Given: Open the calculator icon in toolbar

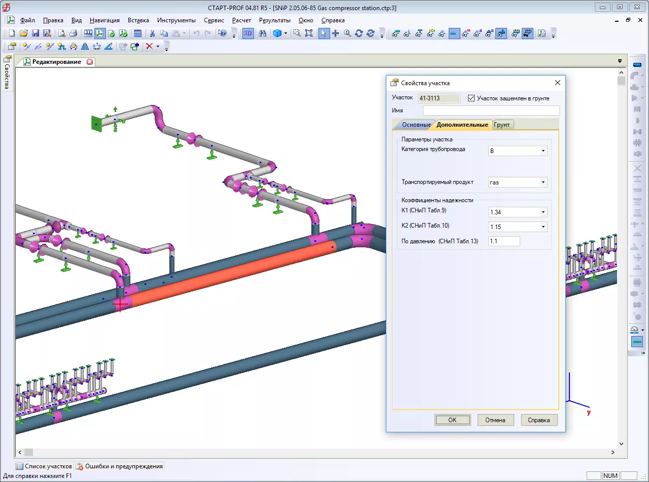Looking at the screenshot, I should [137, 33].
